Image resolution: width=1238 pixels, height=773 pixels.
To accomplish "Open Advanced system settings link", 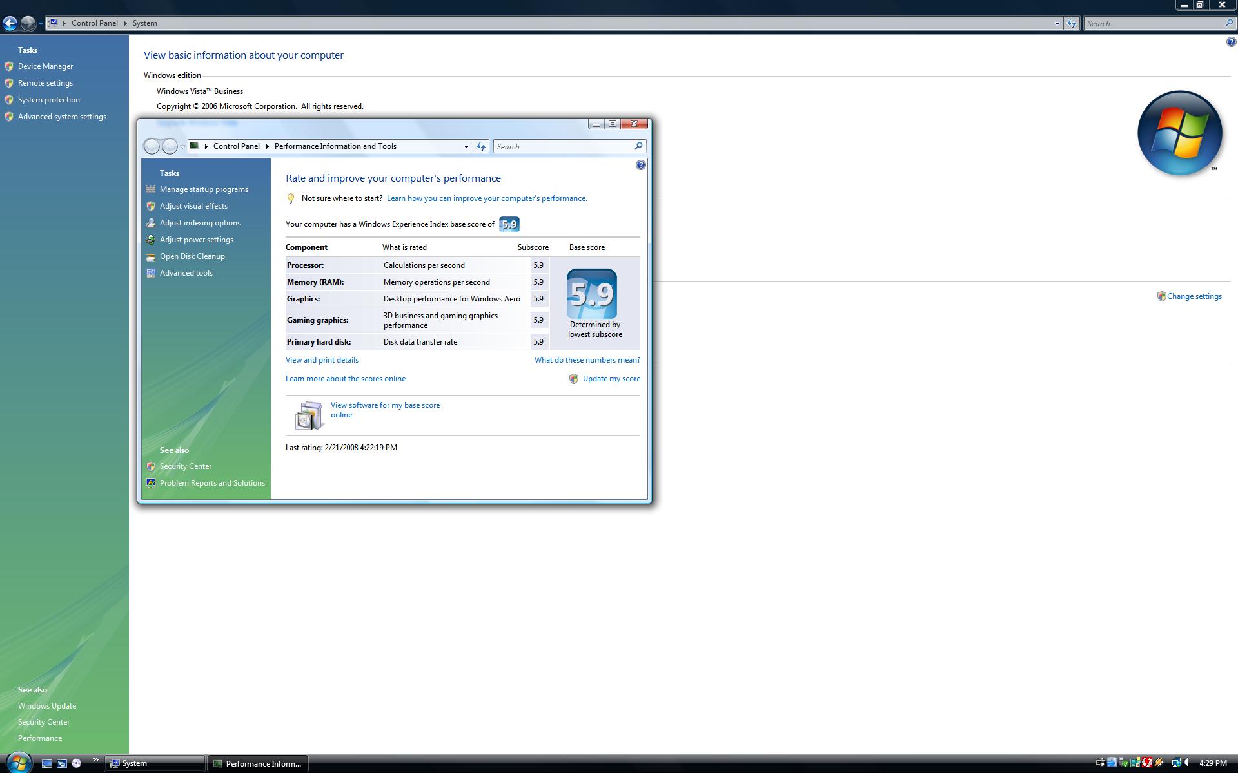I will pos(62,117).
